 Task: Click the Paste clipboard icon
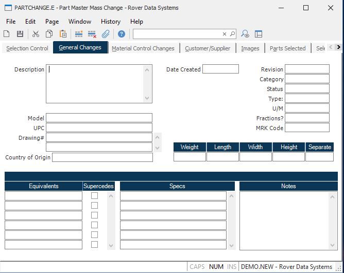[x=63, y=34]
